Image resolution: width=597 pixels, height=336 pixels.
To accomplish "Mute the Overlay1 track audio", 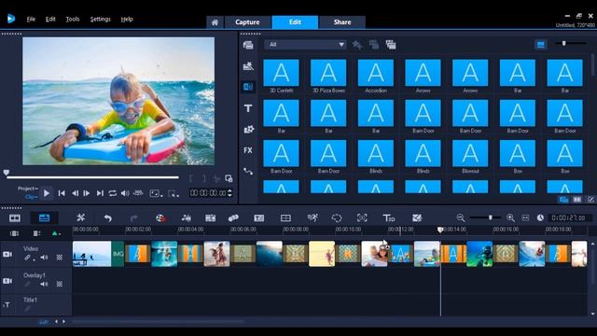I will tap(44, 284).
